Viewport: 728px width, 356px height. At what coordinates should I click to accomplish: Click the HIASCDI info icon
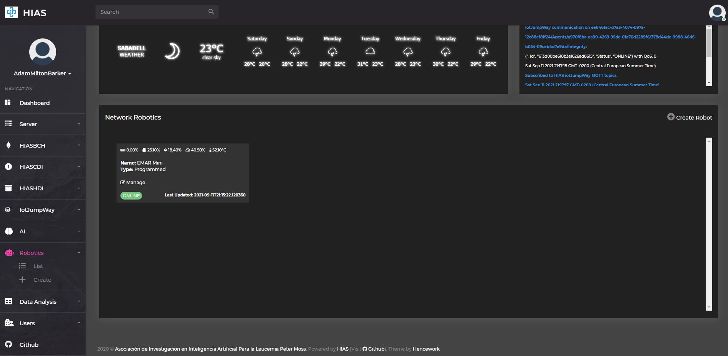click(8, 166)
